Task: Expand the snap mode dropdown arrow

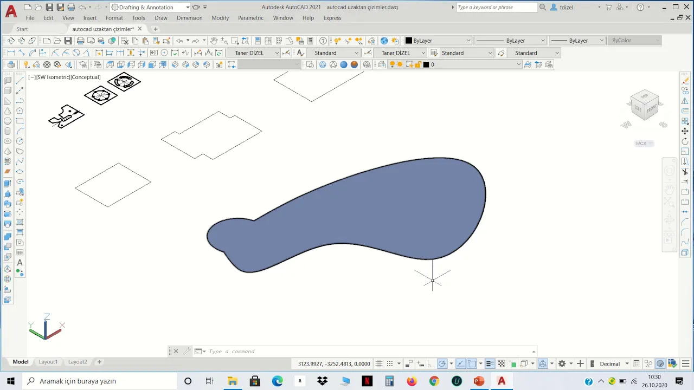Action: pyautogui.click(x=399, y=363)
